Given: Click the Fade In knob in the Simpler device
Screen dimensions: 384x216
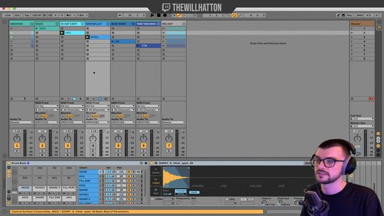Looking at the screenshot, I should [x=263, y=203].
